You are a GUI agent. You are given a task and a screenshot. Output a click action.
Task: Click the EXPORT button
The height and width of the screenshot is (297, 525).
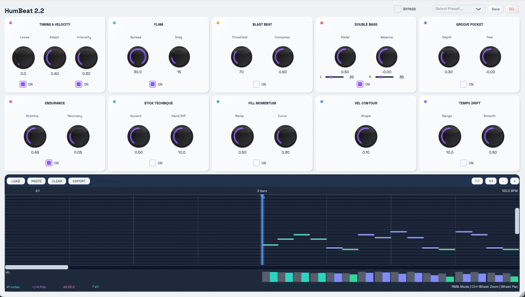tap(79, 181)
